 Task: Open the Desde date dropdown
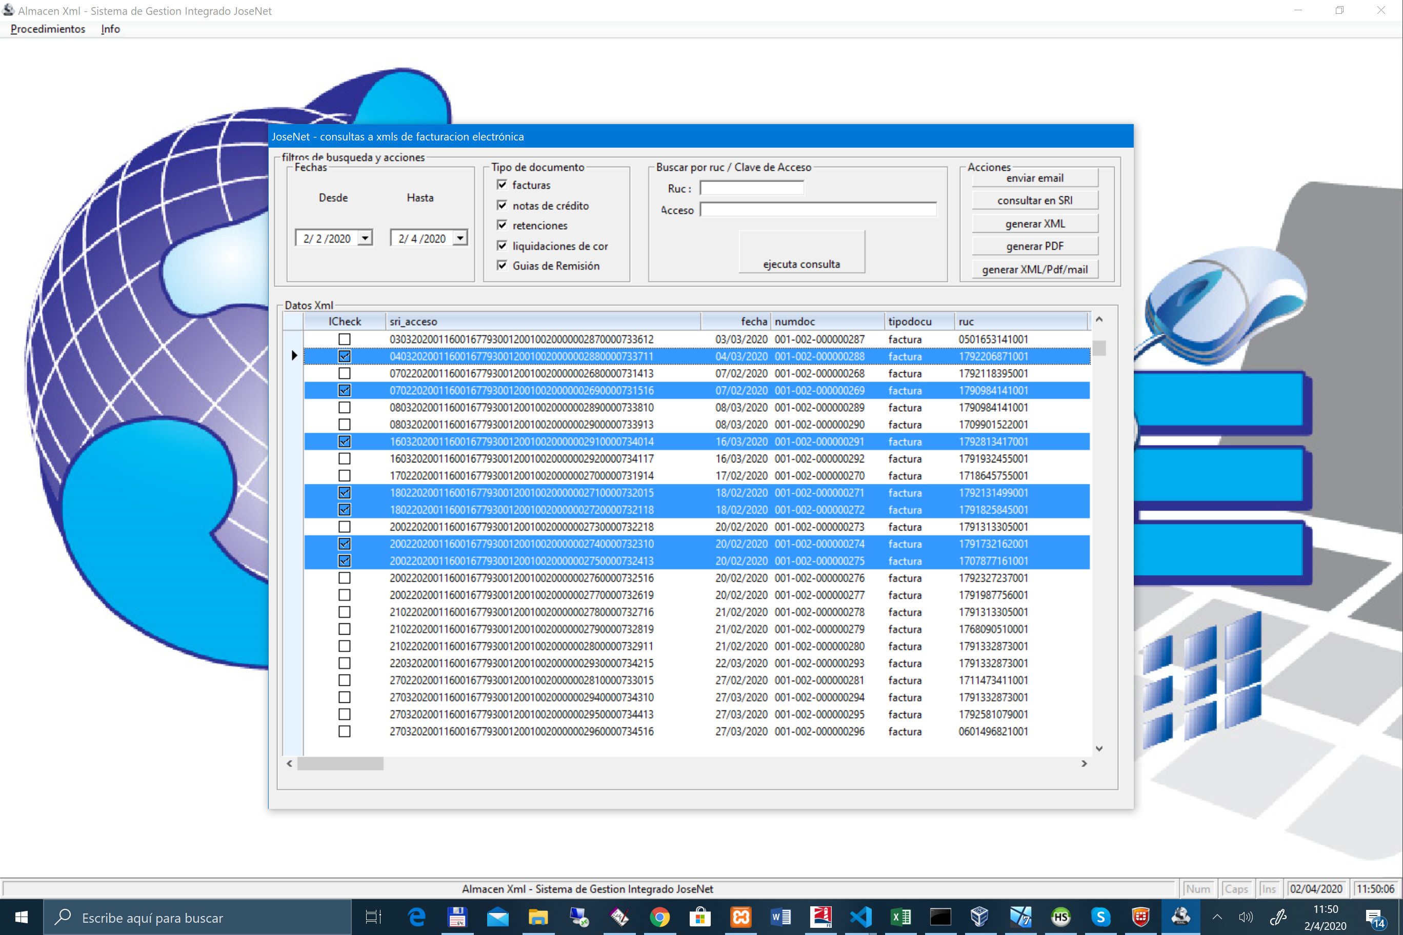(365, 238)
